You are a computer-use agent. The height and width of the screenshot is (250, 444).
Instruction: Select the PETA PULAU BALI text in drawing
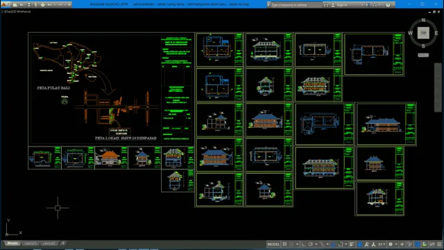53,88
